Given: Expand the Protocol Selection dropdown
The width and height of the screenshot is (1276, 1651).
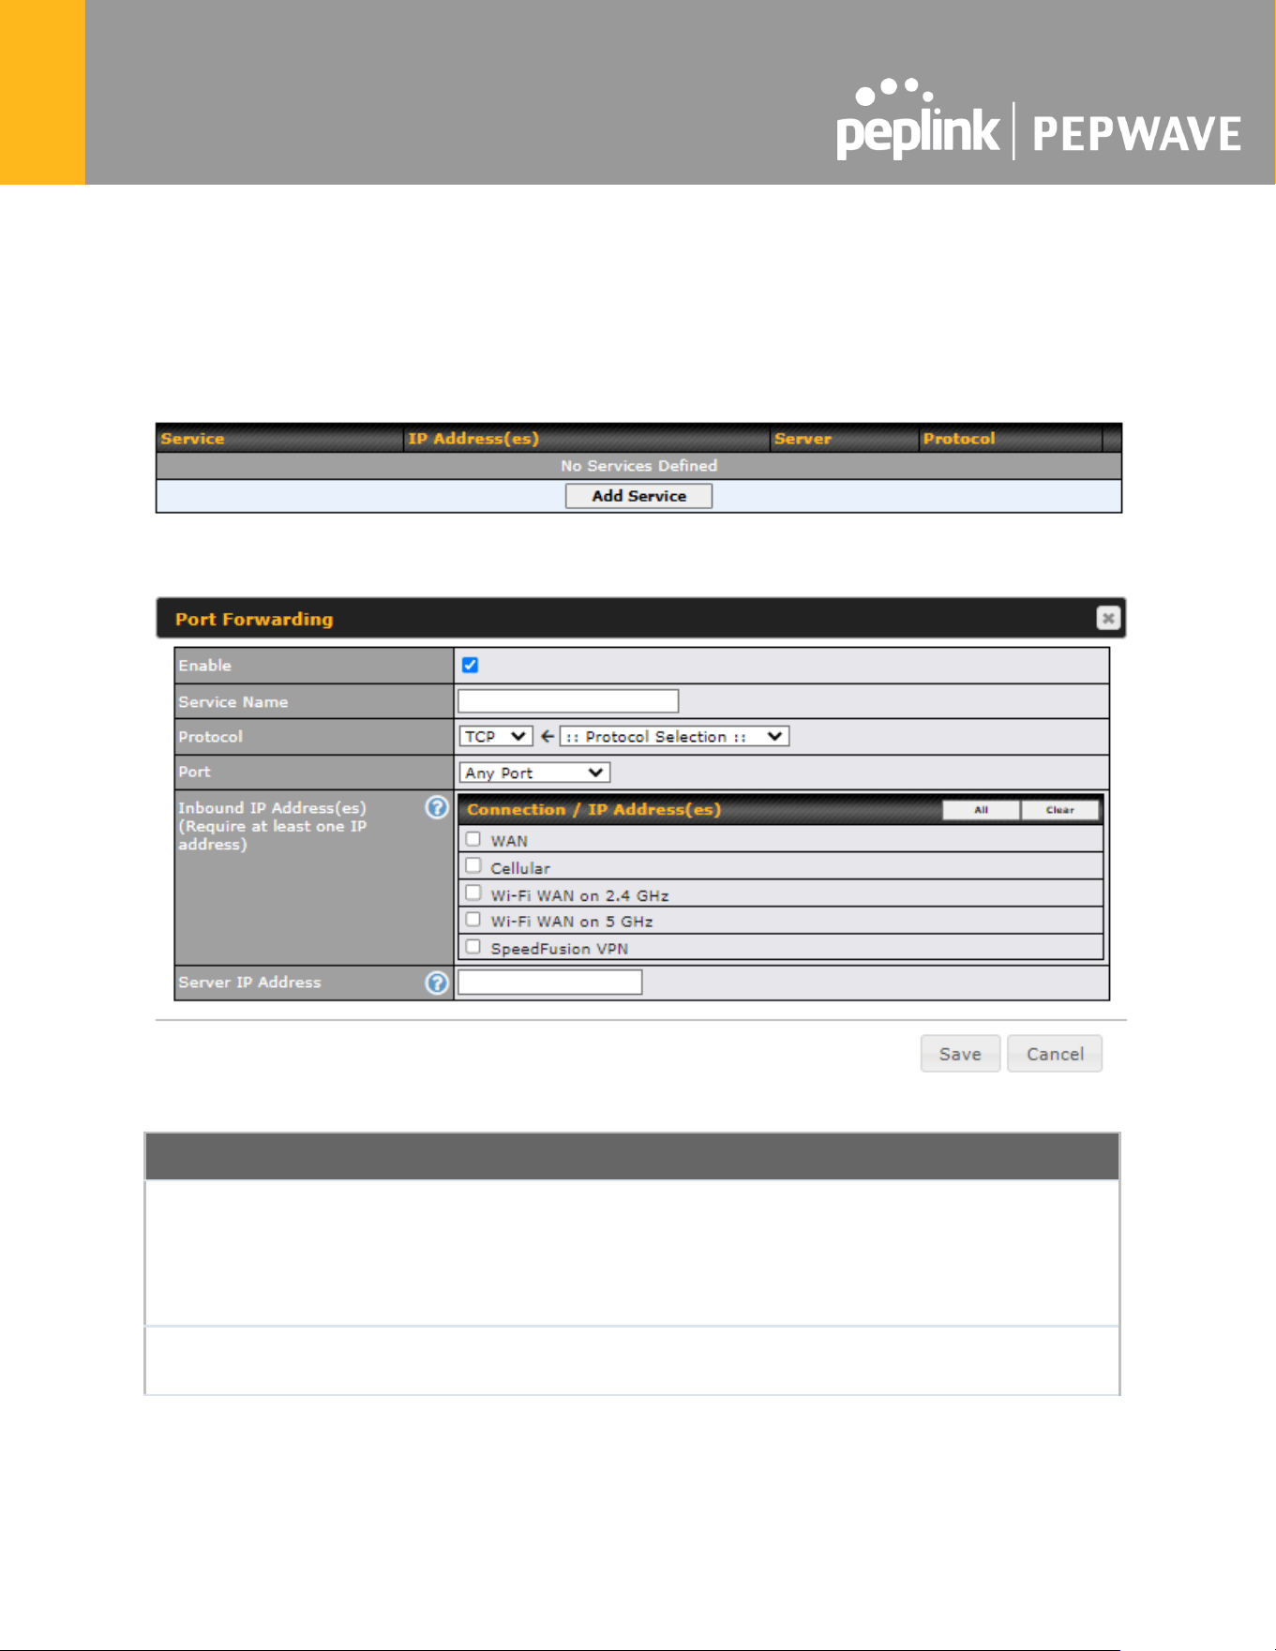Looking at the screenshot, I should point(674,736).
